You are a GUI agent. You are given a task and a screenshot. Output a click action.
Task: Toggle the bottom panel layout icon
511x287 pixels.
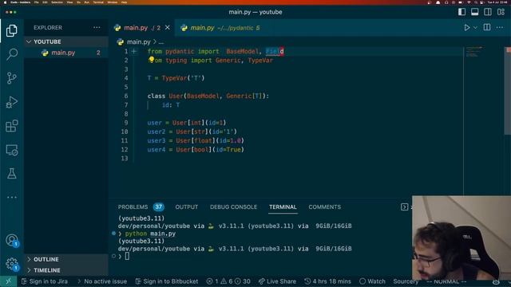(x=475, y=12)
